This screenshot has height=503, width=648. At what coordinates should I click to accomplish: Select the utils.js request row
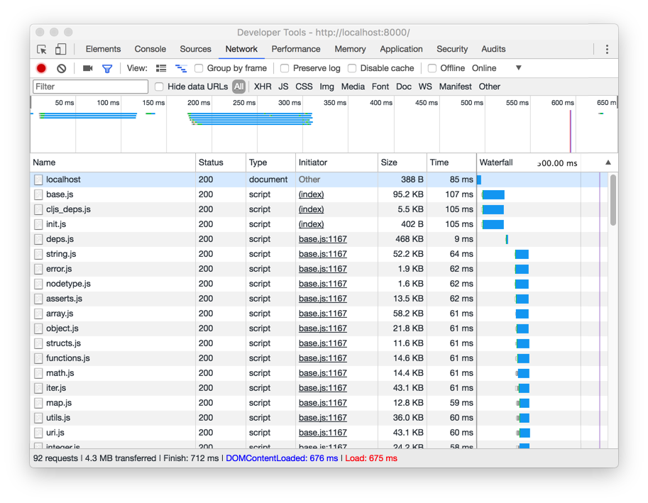[x=319, y=418]
